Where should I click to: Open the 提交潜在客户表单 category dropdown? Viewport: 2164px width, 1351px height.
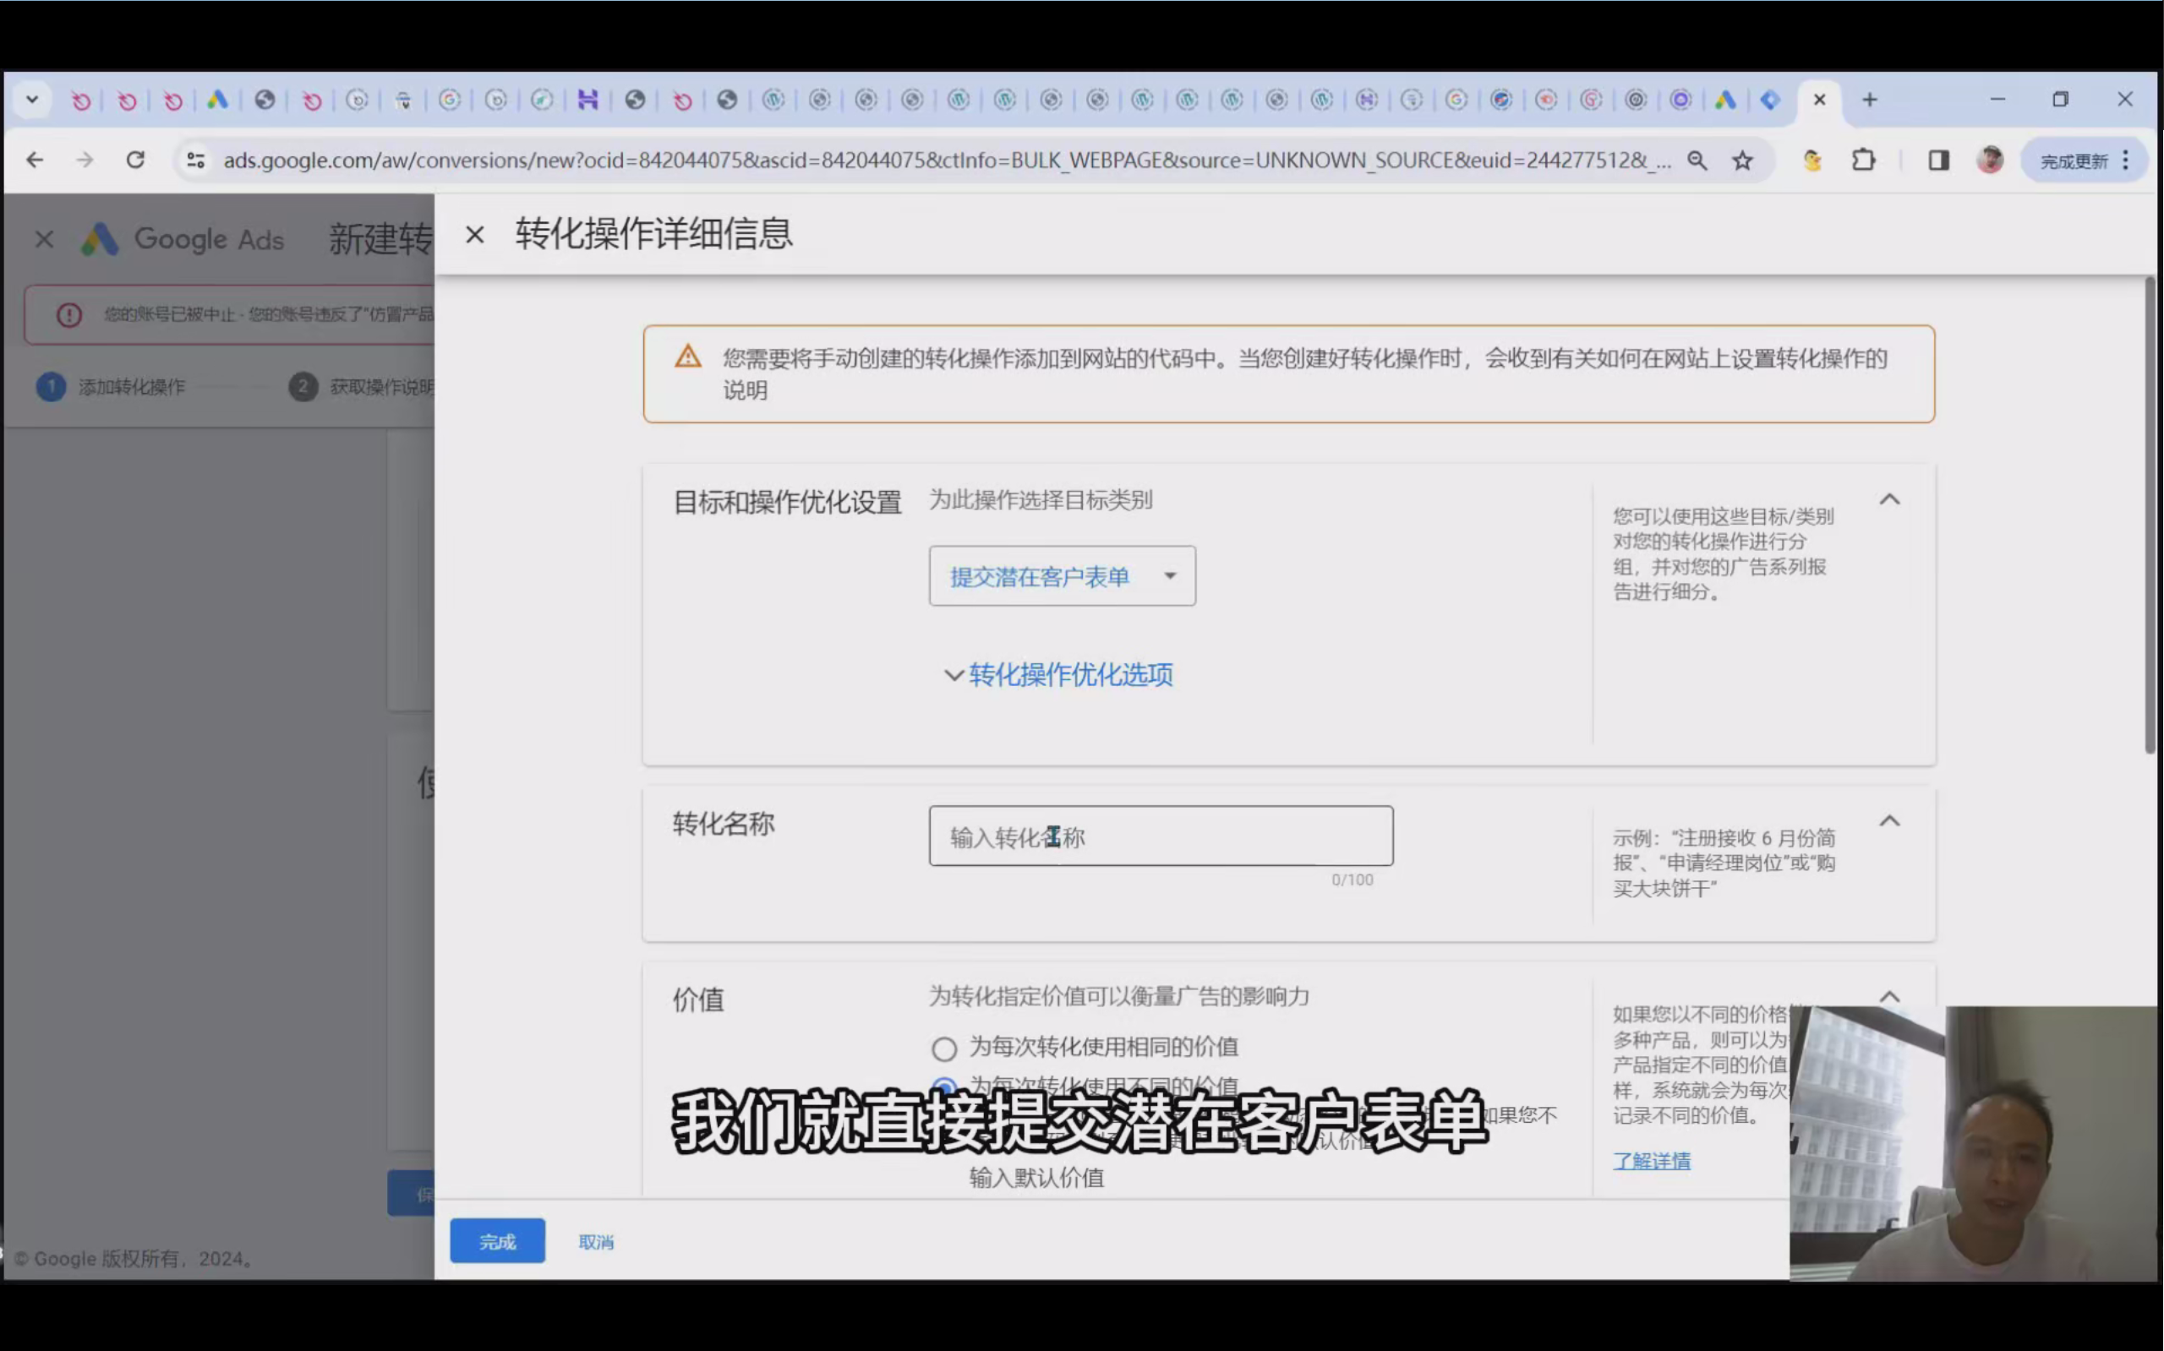coord(1061,576)
